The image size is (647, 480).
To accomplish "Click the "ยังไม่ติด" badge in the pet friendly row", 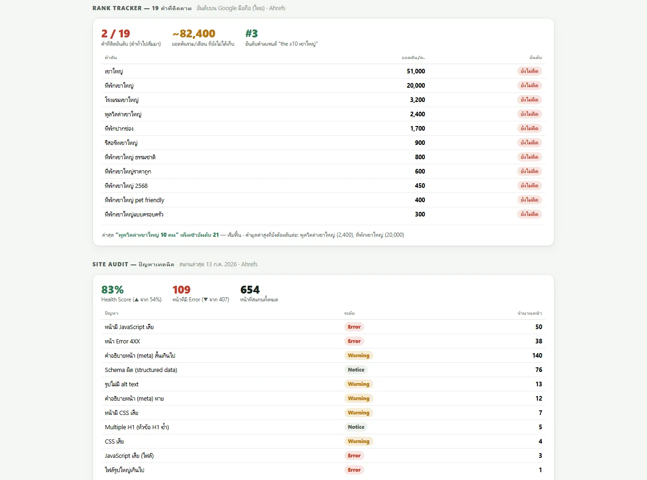I will [529, 200].
